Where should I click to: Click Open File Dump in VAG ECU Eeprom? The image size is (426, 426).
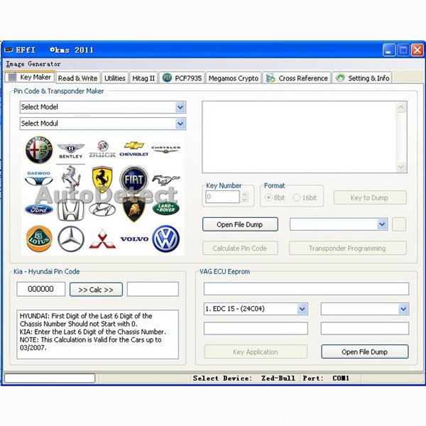point(365,351)
